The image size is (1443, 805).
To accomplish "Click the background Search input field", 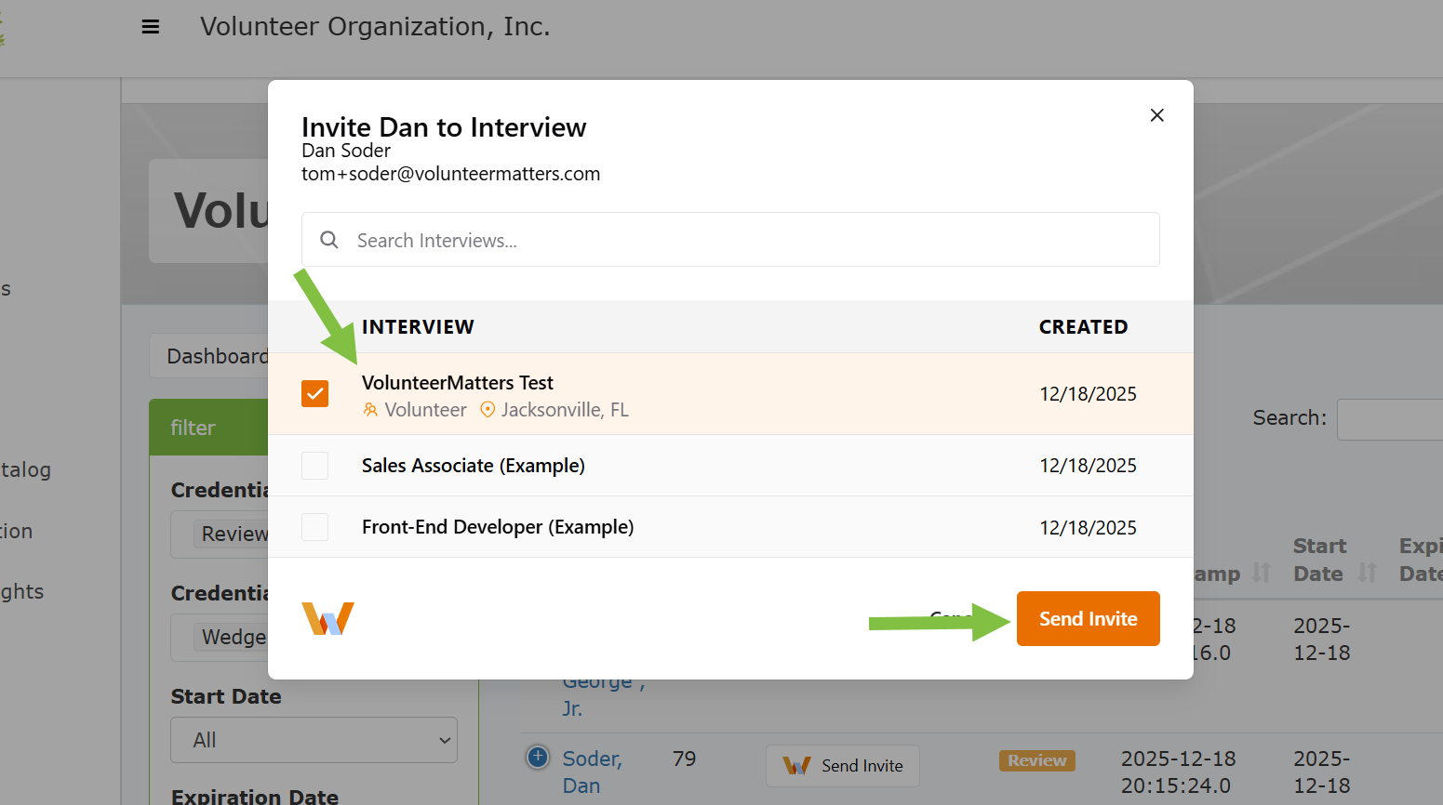I will [x=1390, y=419].
